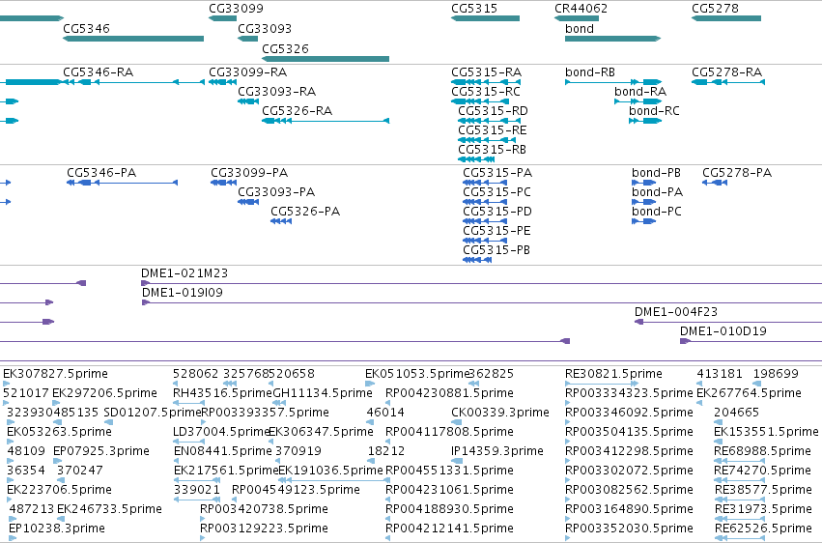Open transcript CG5346-RA
The width and height of the screenshot is (822, 543).
coord(133,82)
